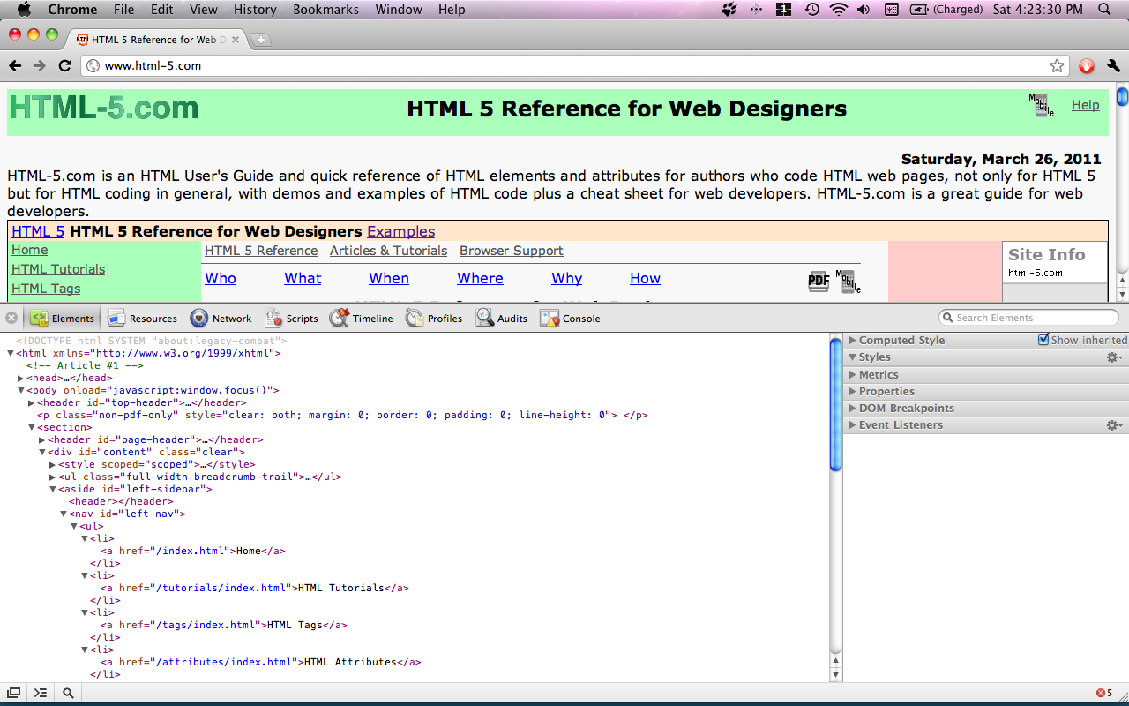Screen dimensions: 1129x706
Task: Open the Bookmarks menu
Action: click(325, 10)
